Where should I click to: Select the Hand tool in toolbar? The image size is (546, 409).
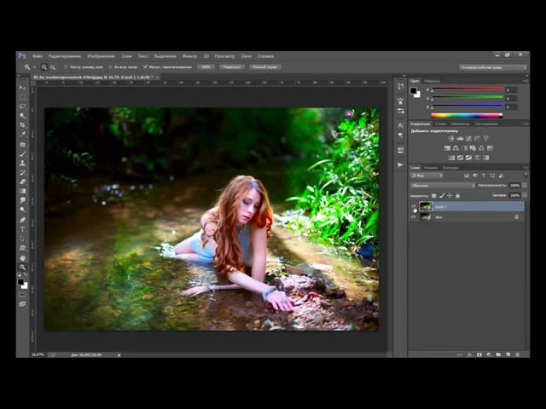click(22, 258)
